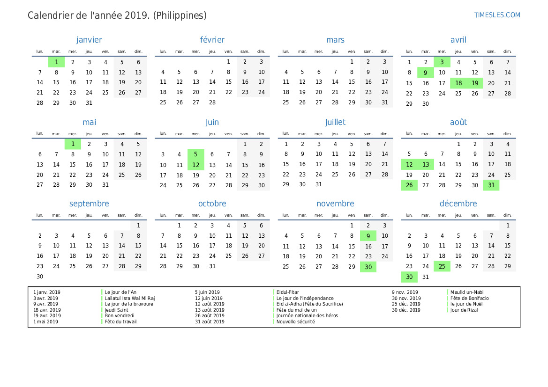Click highlighted April 9 date
Image resolution: width=548 pixels, height=387 pixels.
tap(425, 73)
